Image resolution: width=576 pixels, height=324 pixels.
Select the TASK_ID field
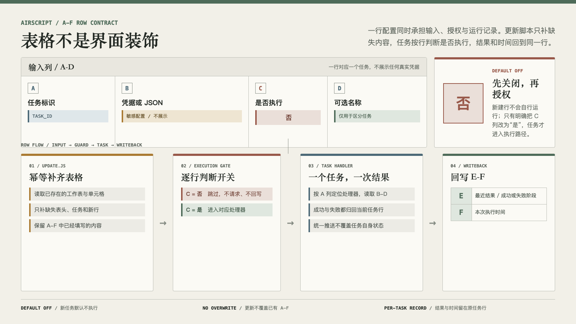click(x=68, y=116)
